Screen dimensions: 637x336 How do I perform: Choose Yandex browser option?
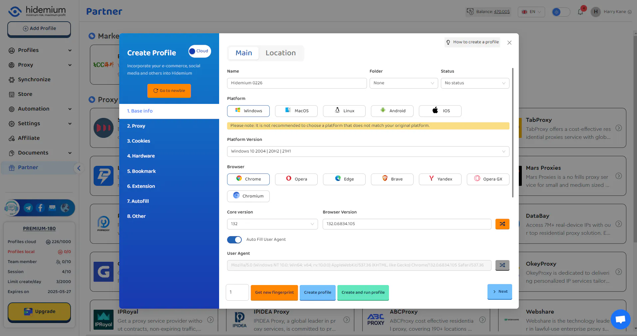[440, 179]
